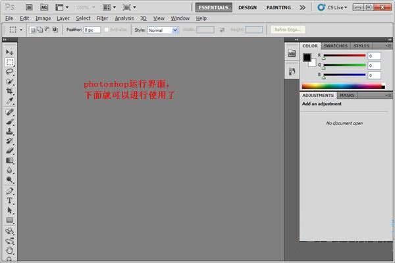Select the 3D Object Rotate tool

coord(10,231)
